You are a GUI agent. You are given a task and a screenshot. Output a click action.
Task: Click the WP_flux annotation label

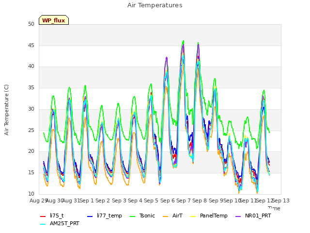54,20
